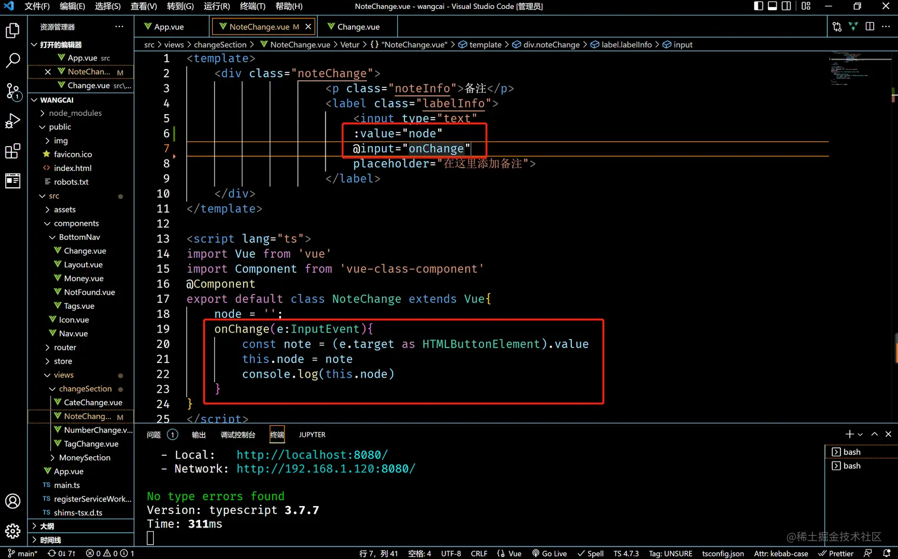The height and width of the screenshot is (559, 898).
Task: Open editor more actions ellipsis
Action: coord(886,27)
